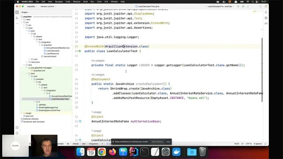Open the Version control dropdown
The image size is (283, 159).
coord(48,6)
